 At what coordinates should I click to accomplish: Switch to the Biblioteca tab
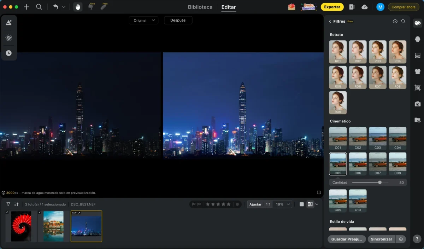tap(200, 7)
